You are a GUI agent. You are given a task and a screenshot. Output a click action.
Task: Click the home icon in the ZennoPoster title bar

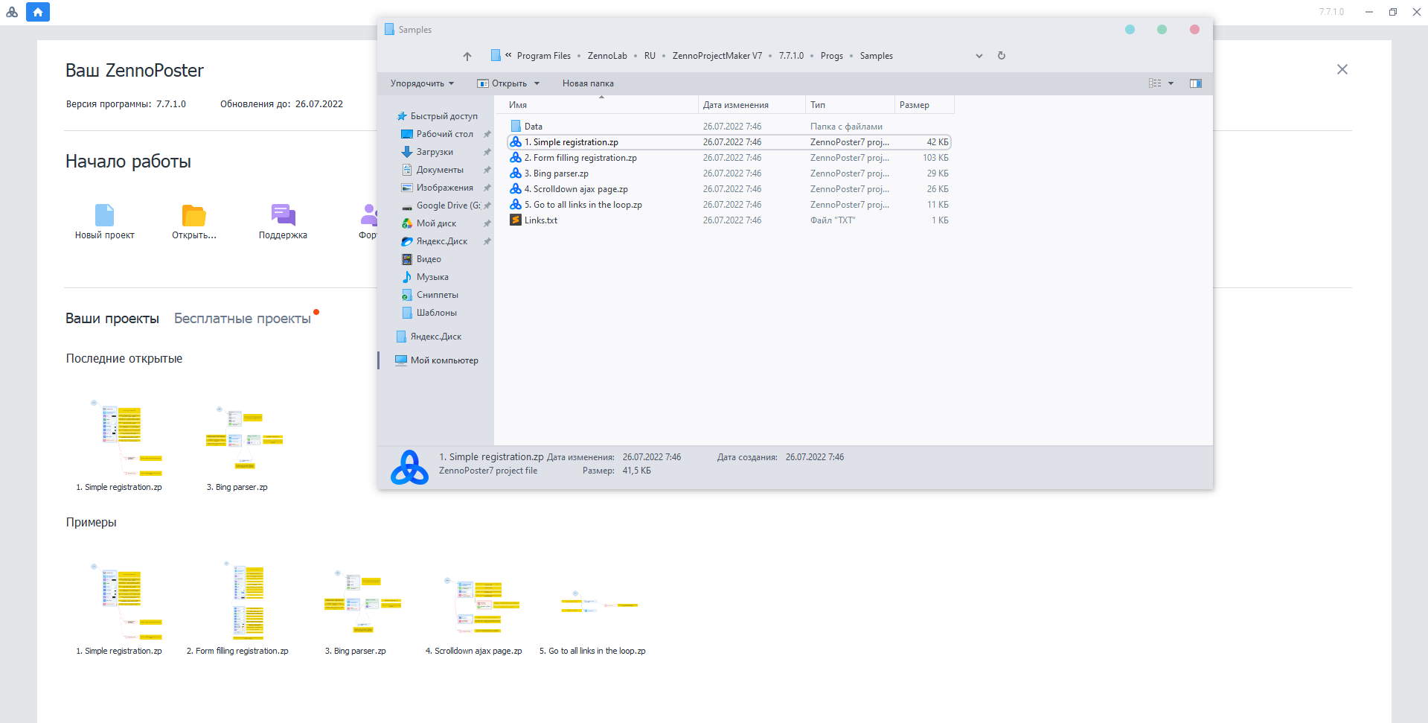tap(38, 12)
